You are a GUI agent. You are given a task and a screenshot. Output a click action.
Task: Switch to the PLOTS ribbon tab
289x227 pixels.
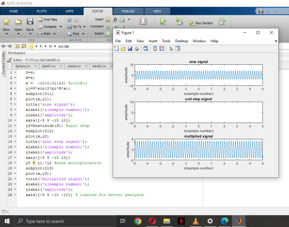point(42,11)
